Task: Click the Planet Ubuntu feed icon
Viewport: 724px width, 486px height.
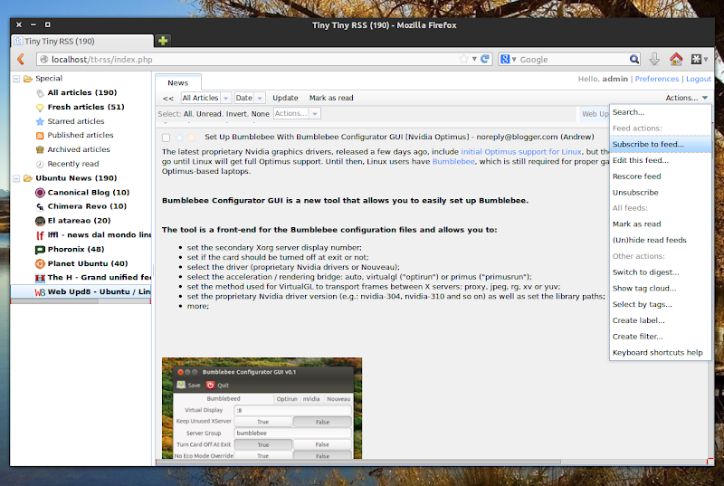Action: (x=40, y=264)
